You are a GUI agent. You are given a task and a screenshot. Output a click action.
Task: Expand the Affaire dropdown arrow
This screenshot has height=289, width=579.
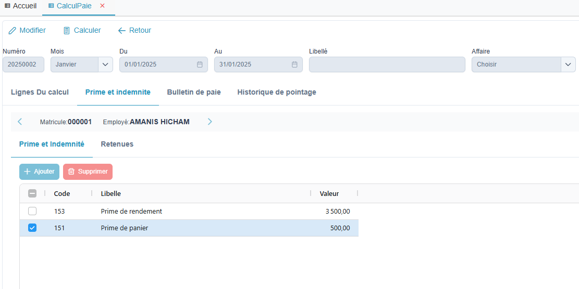(x=568, y=64)
